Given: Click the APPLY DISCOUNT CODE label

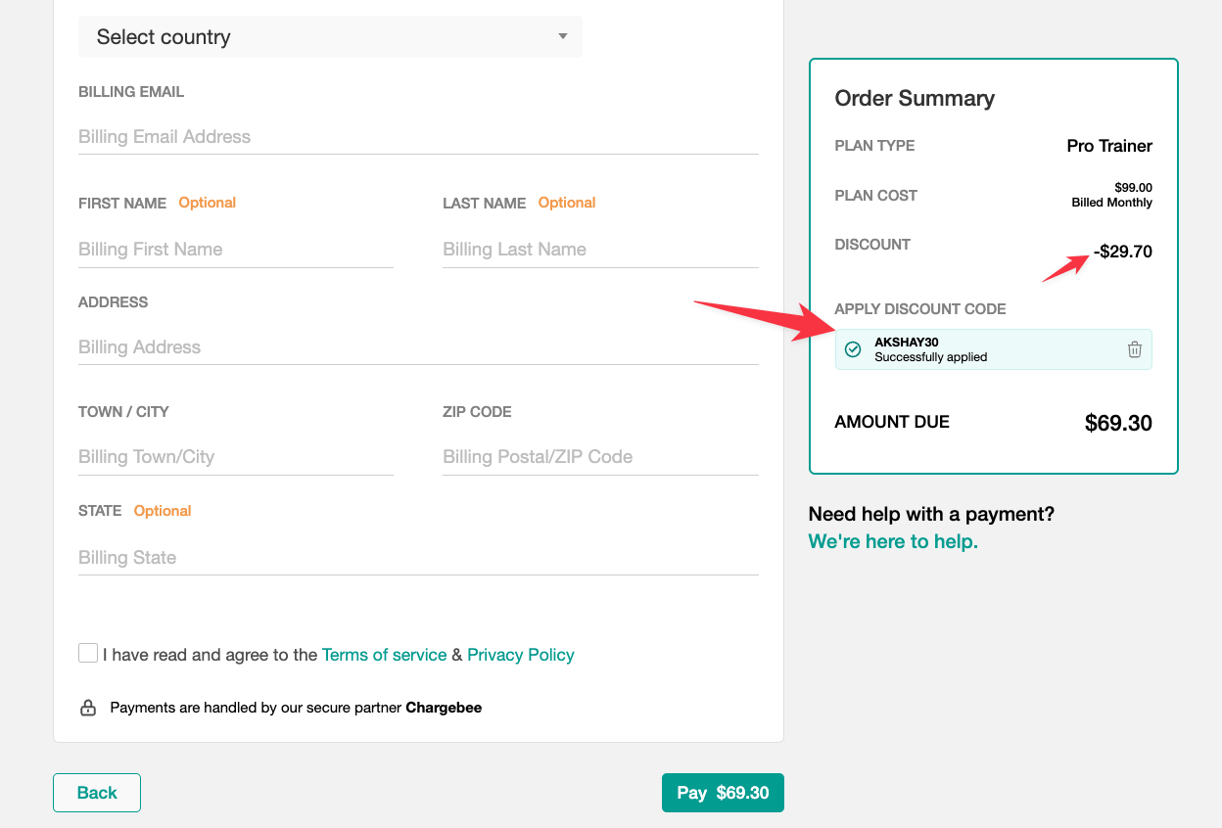Looking at the screenshot, I should click(x=920, y=309).
